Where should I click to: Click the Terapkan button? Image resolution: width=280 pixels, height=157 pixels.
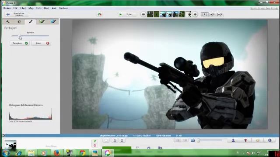pyautogui.click(x=20, y=43)
